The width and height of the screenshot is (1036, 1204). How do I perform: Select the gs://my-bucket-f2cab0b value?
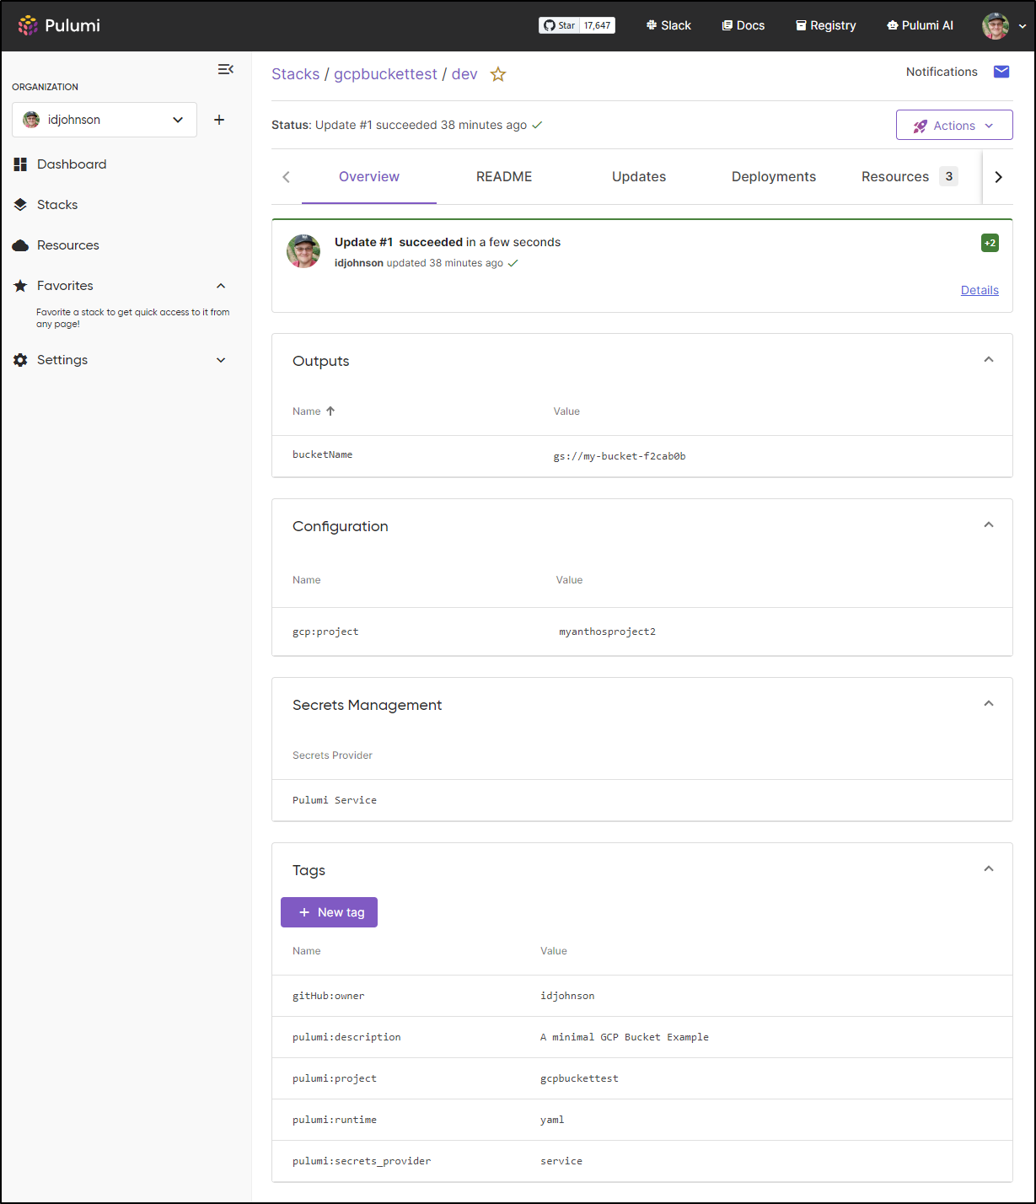(x=620, y=457)
